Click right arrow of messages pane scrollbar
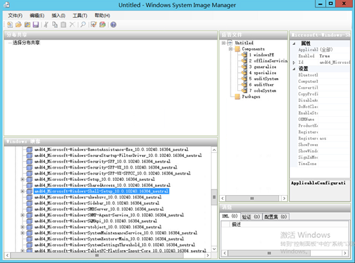 [x=345, y=253]
